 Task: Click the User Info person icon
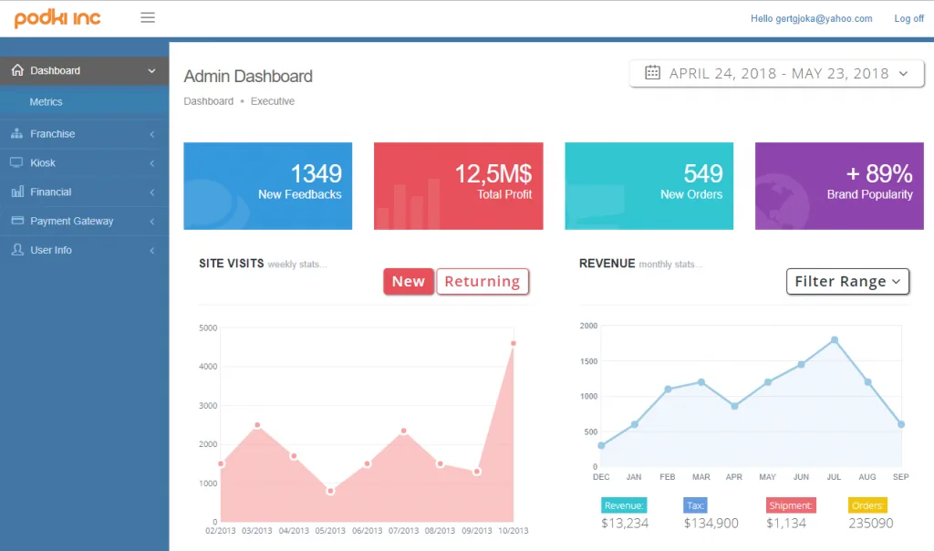click(x=17, y=250)
